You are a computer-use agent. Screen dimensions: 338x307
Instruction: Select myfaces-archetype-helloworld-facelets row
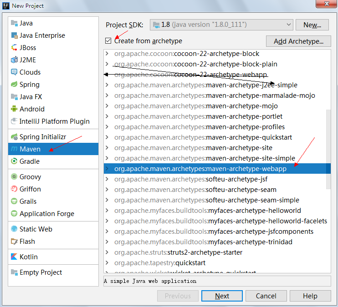tap(217, 221)
